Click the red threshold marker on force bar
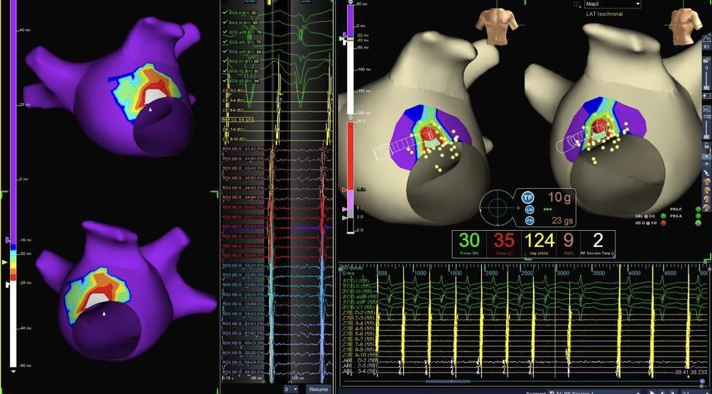Screen dimensions: 712x394 344,190
